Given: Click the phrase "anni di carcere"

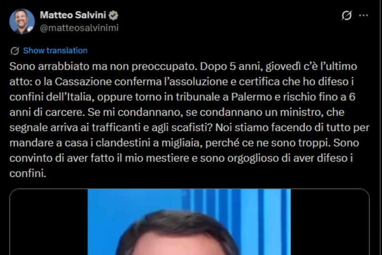Looking at the screenshot, I should point(47,113).
